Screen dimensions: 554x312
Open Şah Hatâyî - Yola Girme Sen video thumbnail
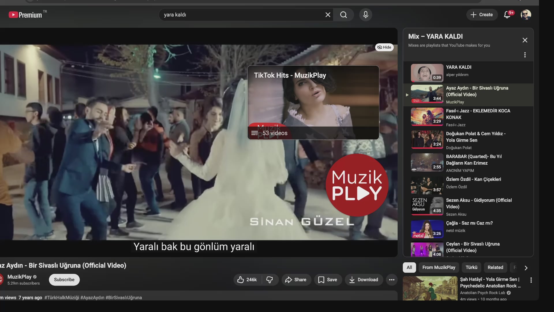[430, 289]
